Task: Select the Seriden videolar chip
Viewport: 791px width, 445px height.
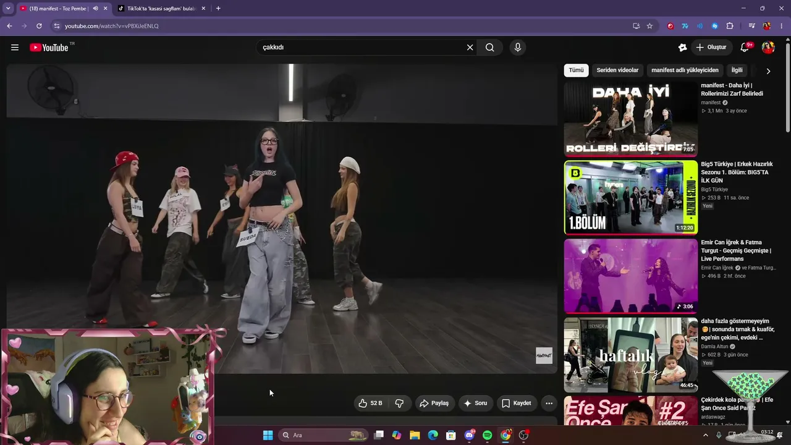Action: point(617,70)
